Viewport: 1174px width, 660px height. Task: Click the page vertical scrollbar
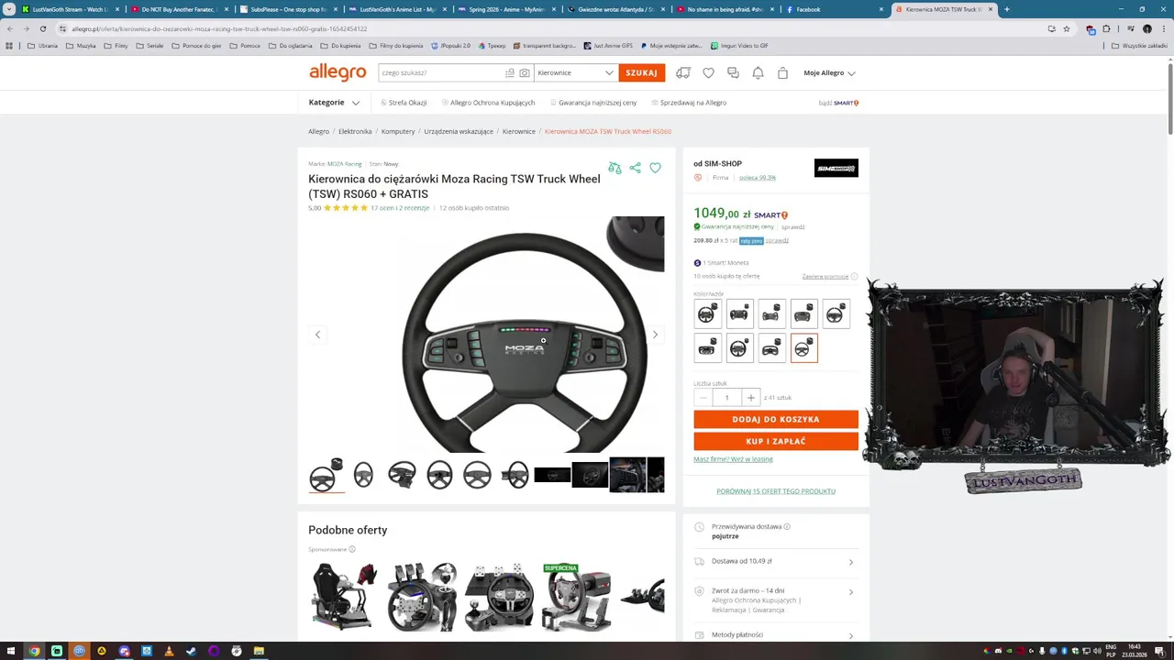click(1169, 99)
